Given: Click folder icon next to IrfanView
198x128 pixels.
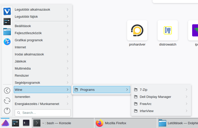Looking at the screenshot, I should pos(136,111).
